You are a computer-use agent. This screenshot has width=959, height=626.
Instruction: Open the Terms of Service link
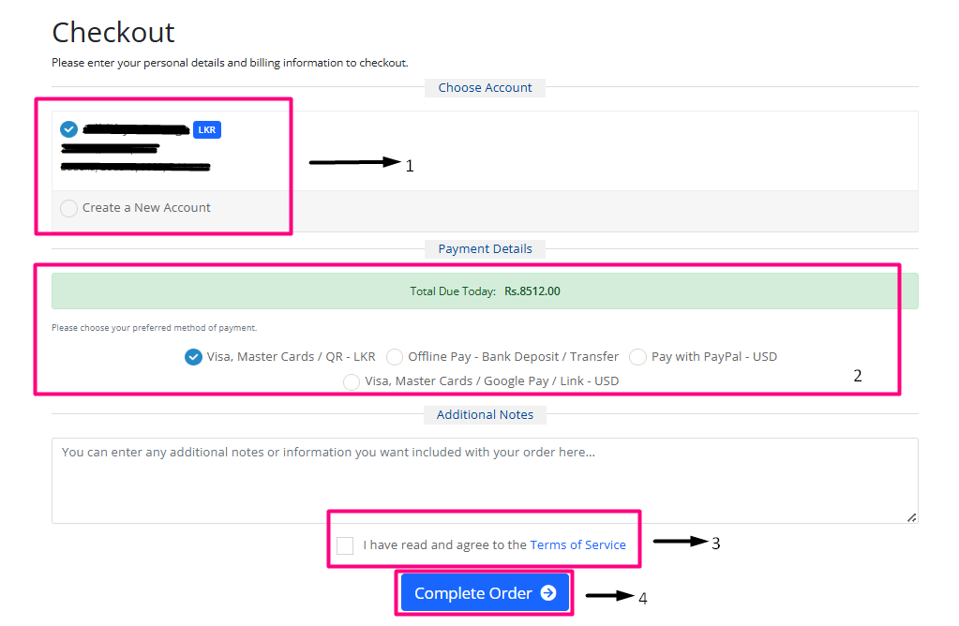pyautogui.click(x=577, y=544)
